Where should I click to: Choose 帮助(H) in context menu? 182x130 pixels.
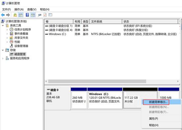tap(154, 125)
